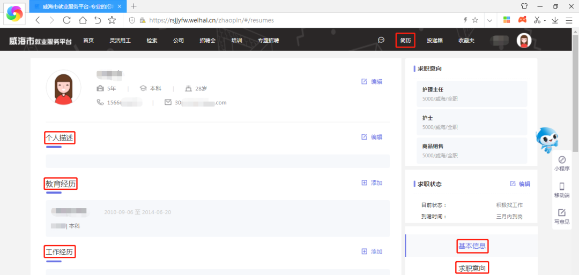579x275 pixels.
Task: Expand the address bar dropdown arrow
Action: [x=489, y=20]
